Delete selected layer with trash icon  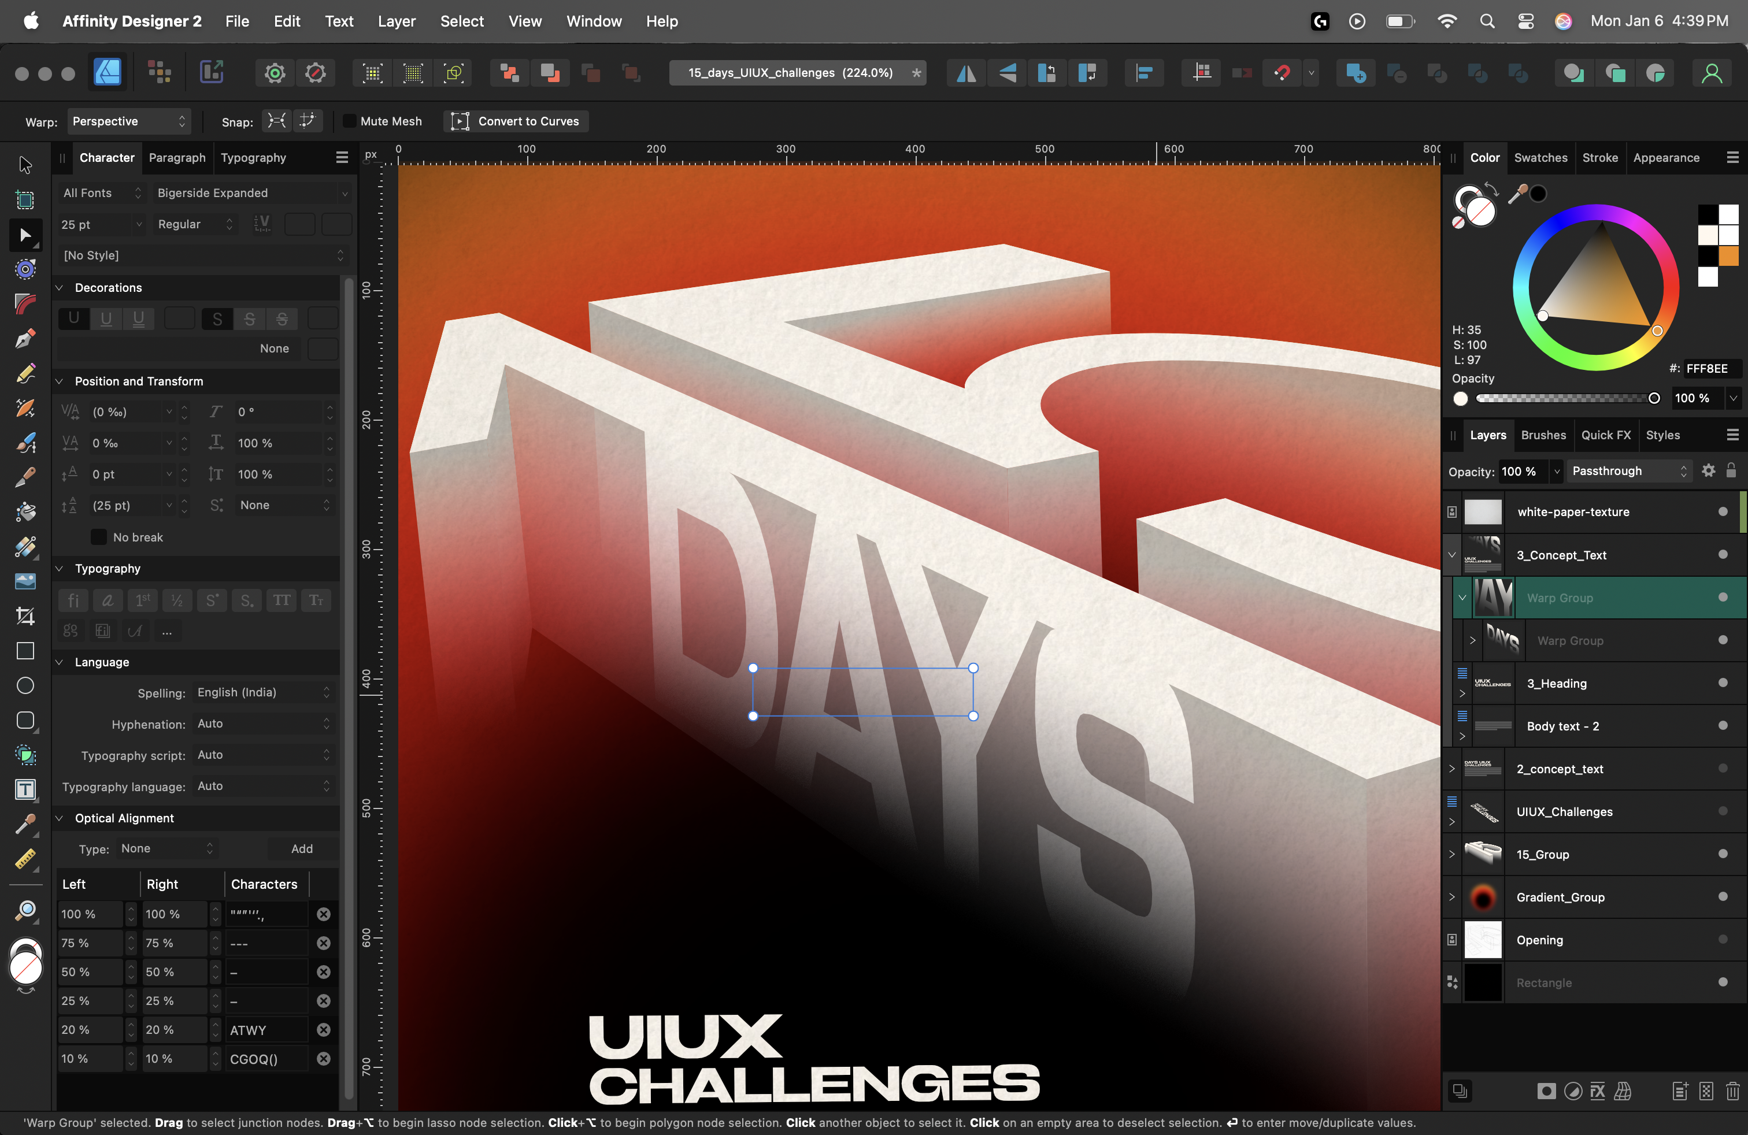[1732, 1091]
